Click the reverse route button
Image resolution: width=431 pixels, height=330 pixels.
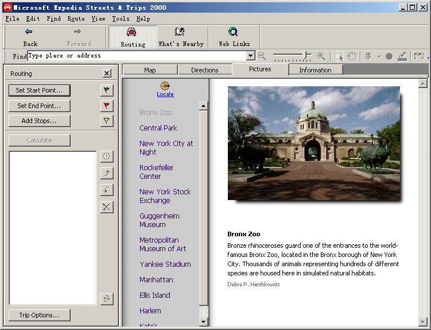[x=107, y=298]
